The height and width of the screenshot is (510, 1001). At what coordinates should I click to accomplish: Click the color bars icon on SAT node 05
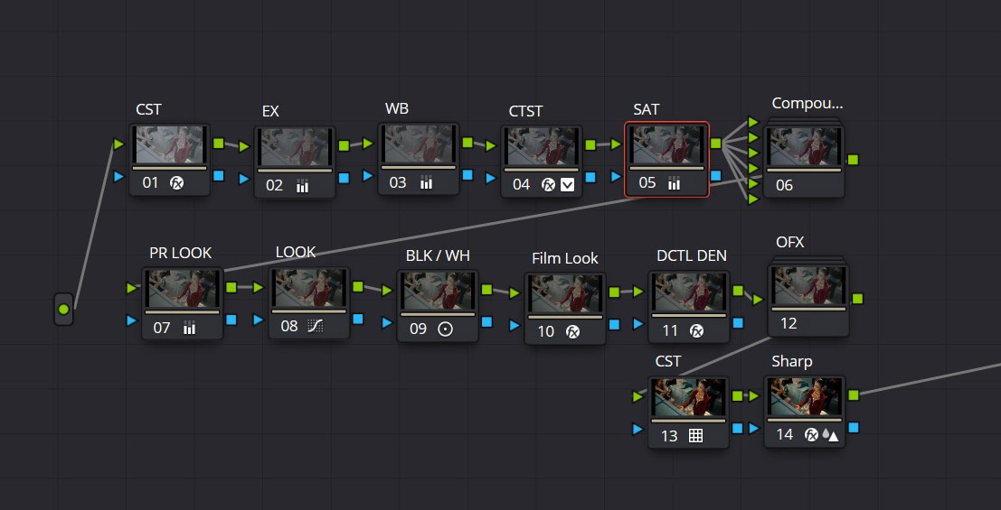(x=675, y=183)
